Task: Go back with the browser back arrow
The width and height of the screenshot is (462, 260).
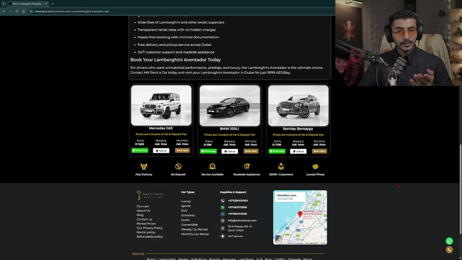Action: 4,11
